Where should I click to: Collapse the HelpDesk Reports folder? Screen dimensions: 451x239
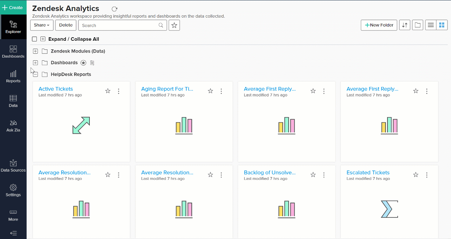[x=35, y=74]
